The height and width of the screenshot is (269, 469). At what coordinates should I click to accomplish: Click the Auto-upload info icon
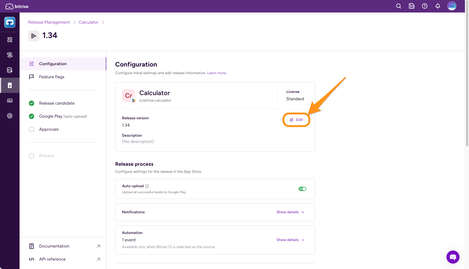click(147, 186)
